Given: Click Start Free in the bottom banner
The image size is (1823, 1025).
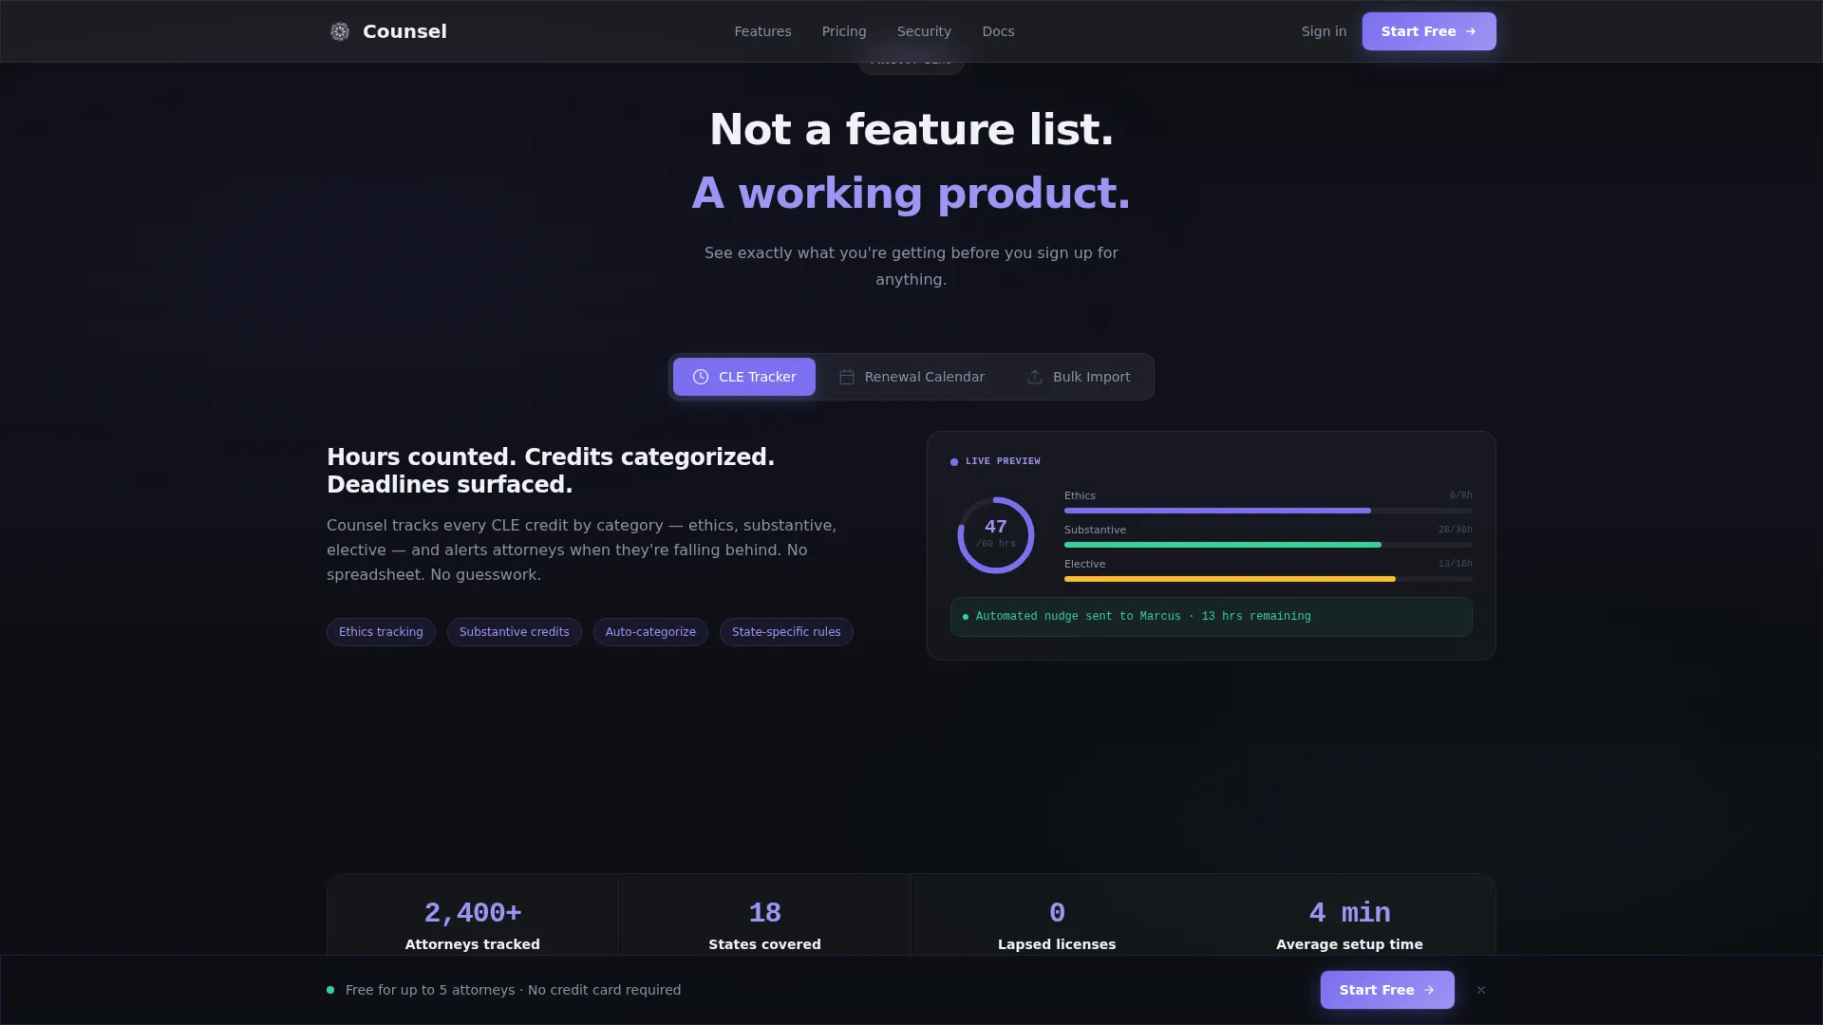Looking at the screenshot, I should click(1387, 990).
